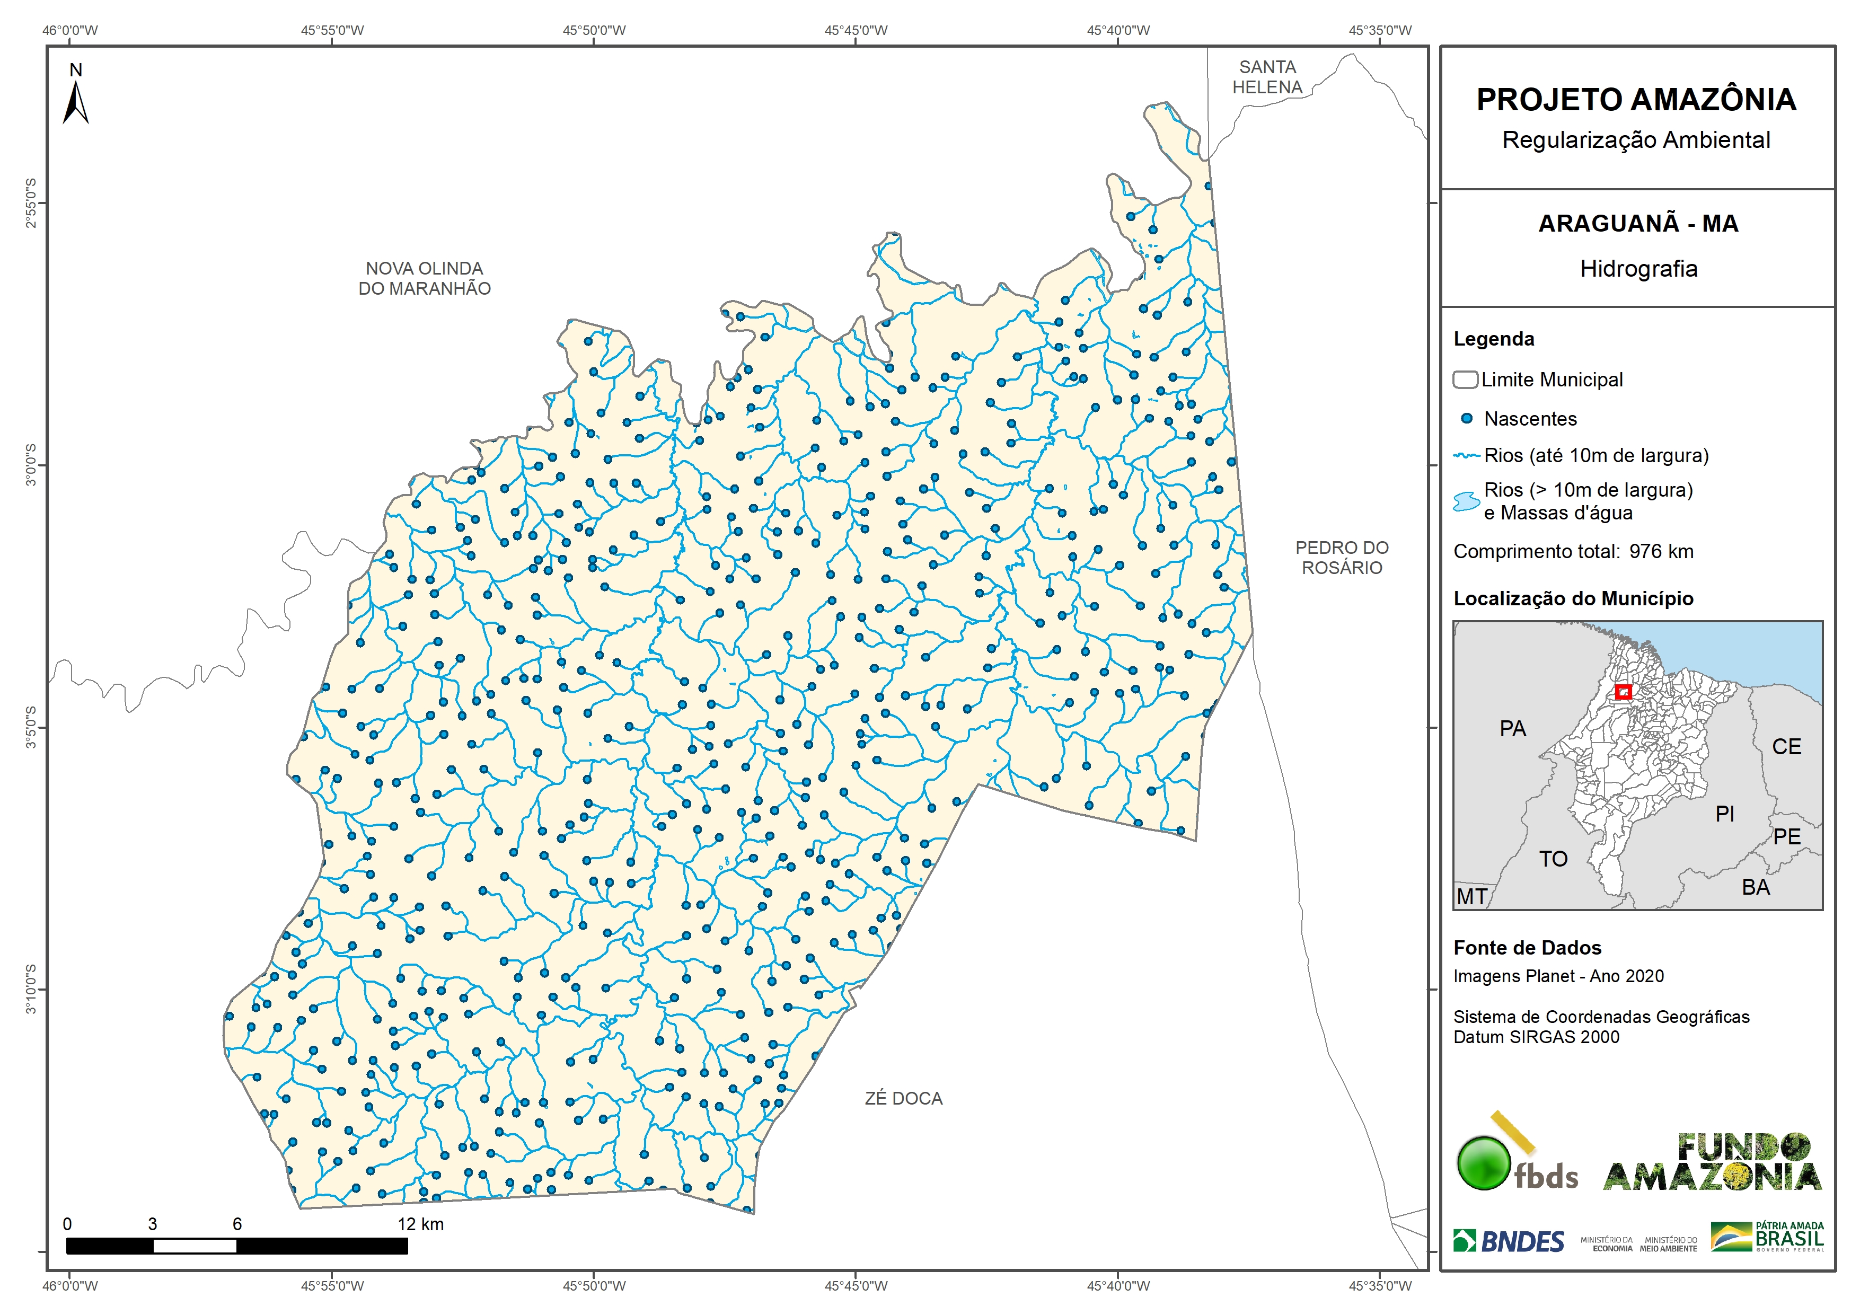Click the black-and-white scale bar

pos(236,1246)
